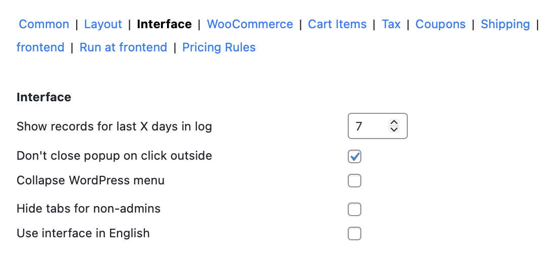540x268 pixels.
Task: Switch to the Layout tab
Action: click(x=103, y=24)
